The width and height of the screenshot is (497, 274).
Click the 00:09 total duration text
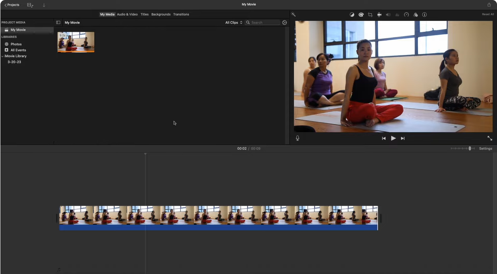tap(255, 149)
